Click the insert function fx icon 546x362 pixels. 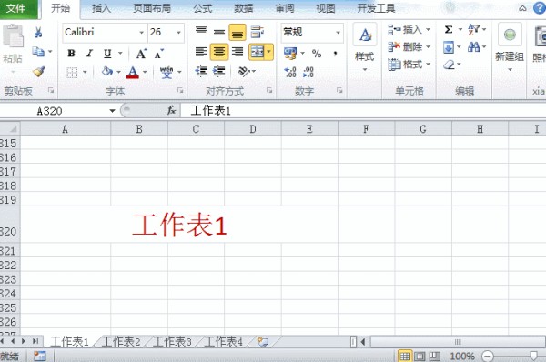click(171, 111)
